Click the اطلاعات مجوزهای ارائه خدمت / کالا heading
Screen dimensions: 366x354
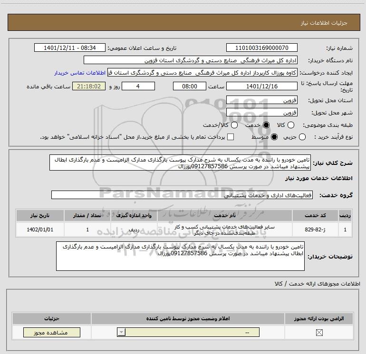(318, 284)
